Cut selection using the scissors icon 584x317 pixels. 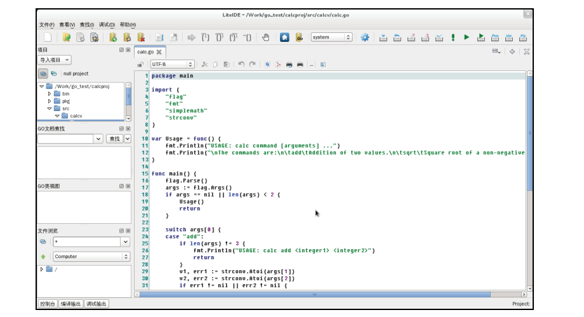point(204,65)
